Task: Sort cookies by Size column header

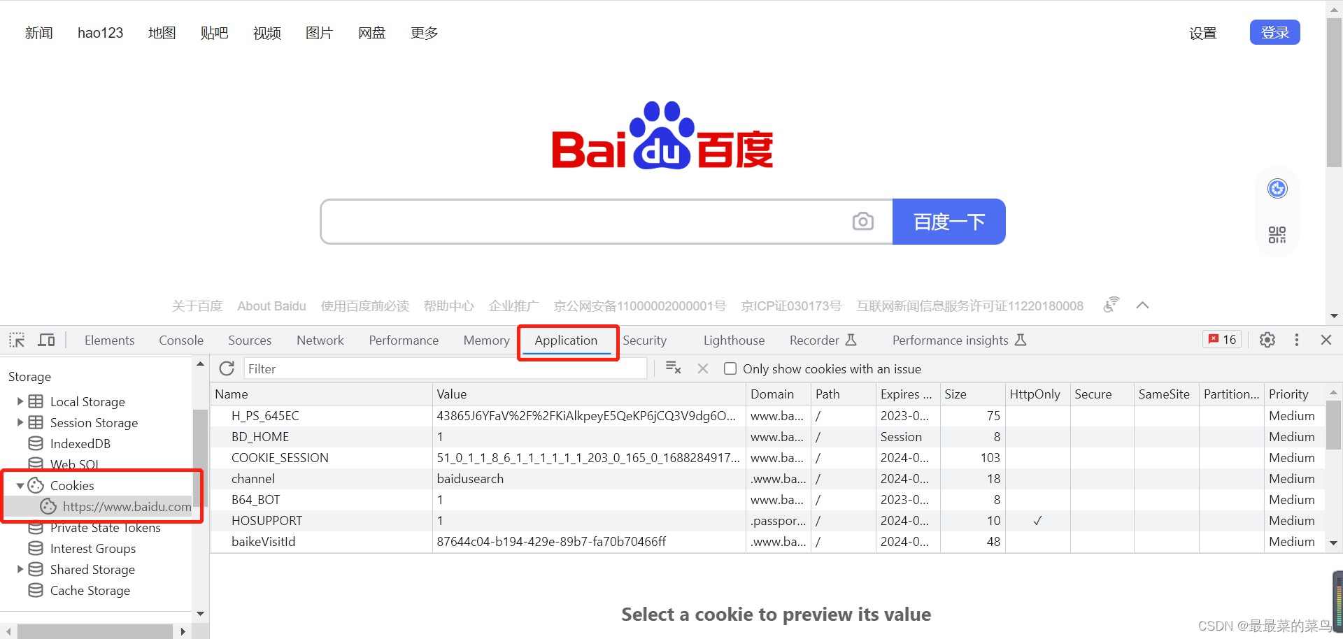Action: coord(972,394)
